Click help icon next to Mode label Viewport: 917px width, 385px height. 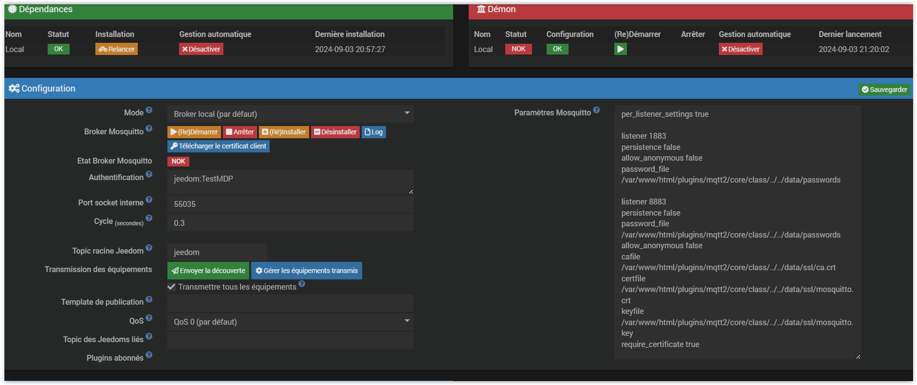[149, 110]
